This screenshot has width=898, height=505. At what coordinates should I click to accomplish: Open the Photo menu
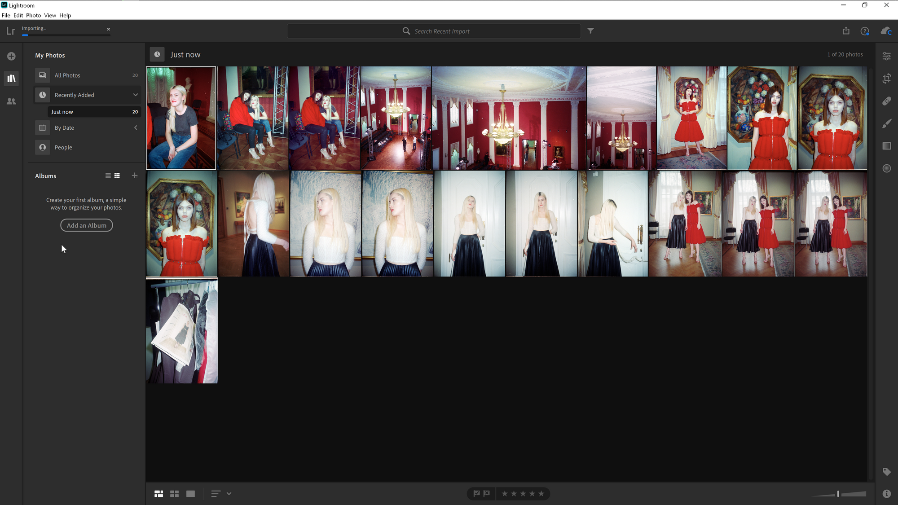[33, 15]
